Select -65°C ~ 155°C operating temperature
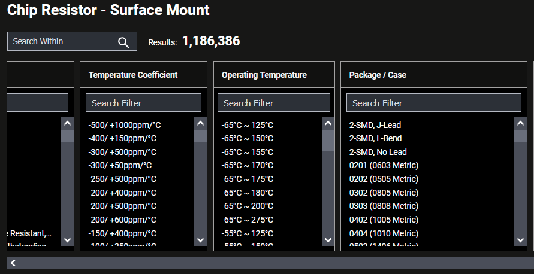534x274 pixels. click(x=248, y=152)
